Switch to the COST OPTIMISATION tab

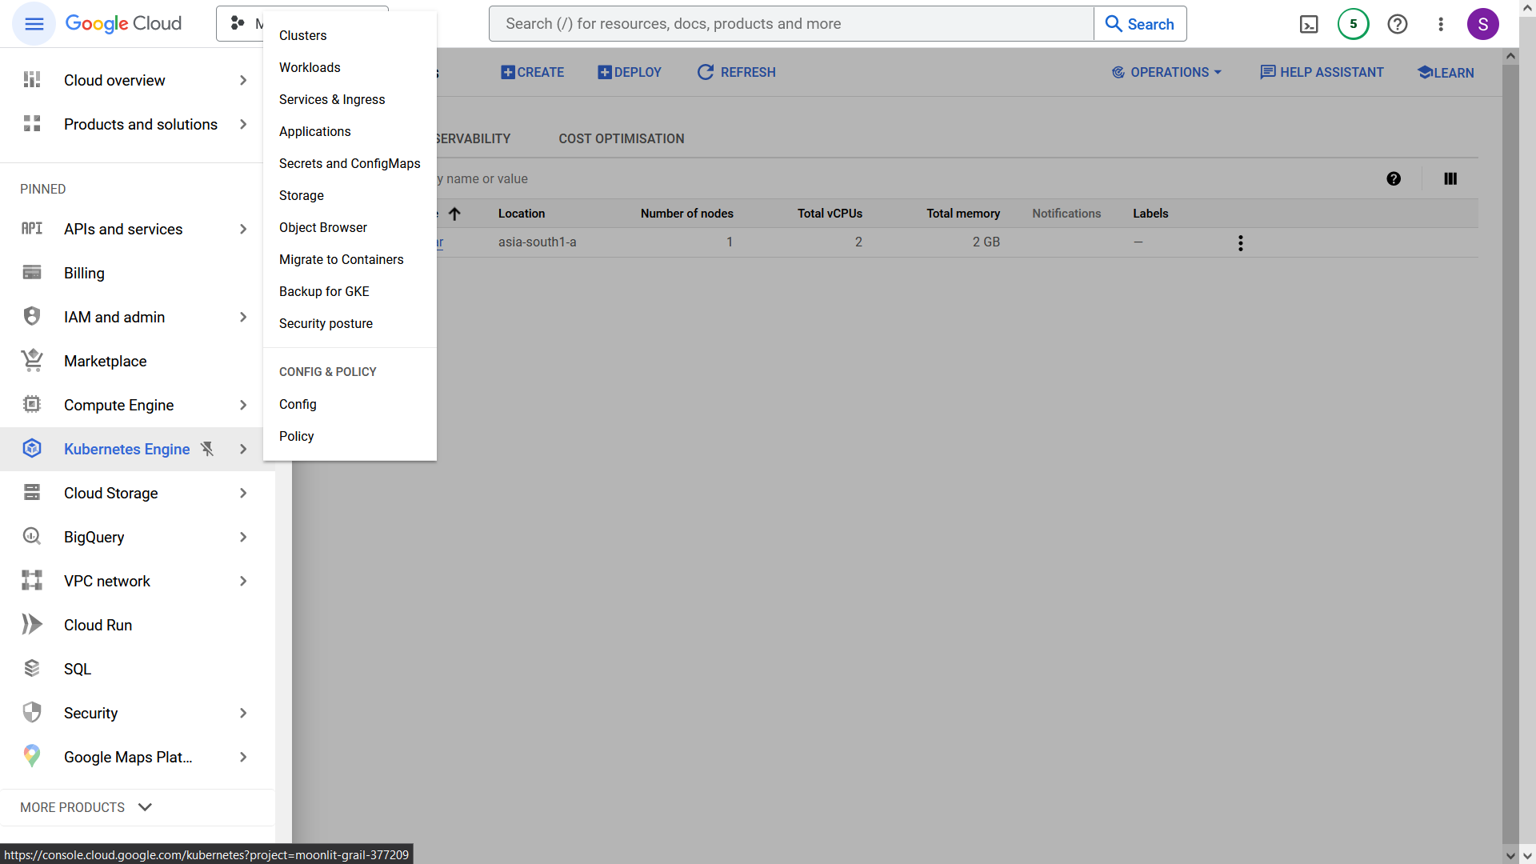tap(622, 138)
